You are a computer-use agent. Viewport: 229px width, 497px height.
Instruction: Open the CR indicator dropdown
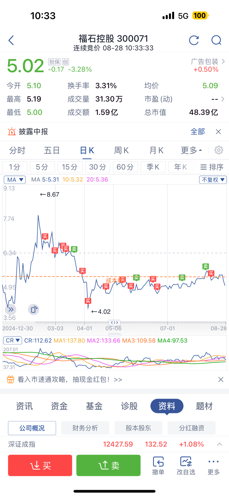[13, 340]
